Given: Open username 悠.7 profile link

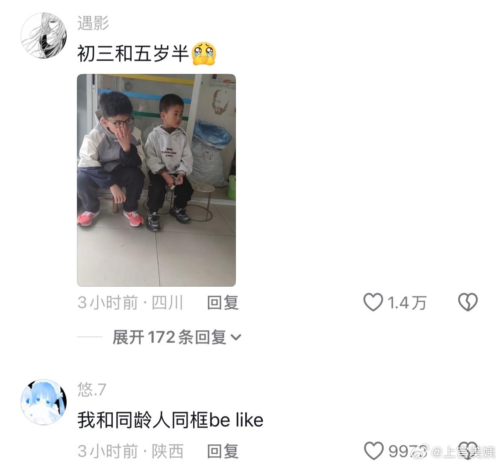Looking at the screenshot, I should 92,389.
